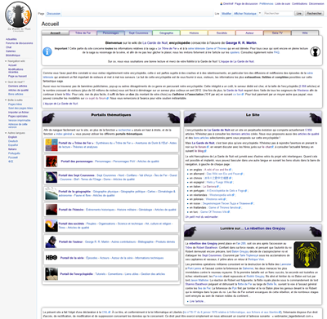
Task: Click the Modifier edit tab
Action: pos(226,13)
